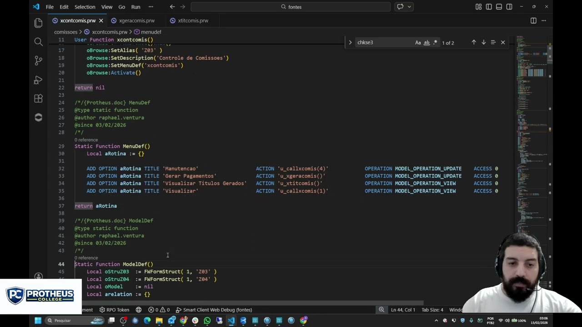This screenshot has width=582, height=327.
Task: Open the TOTVS extension view in activity bar
Action: pyautogui.click(x=38, y=118)
